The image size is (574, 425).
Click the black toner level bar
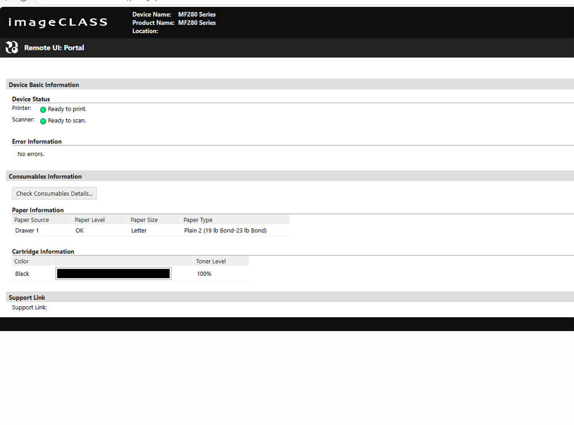point(113,274)
